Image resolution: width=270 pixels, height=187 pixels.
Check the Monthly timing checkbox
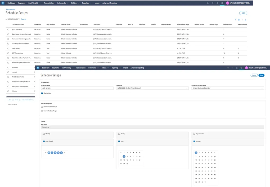tap(44, 134)
